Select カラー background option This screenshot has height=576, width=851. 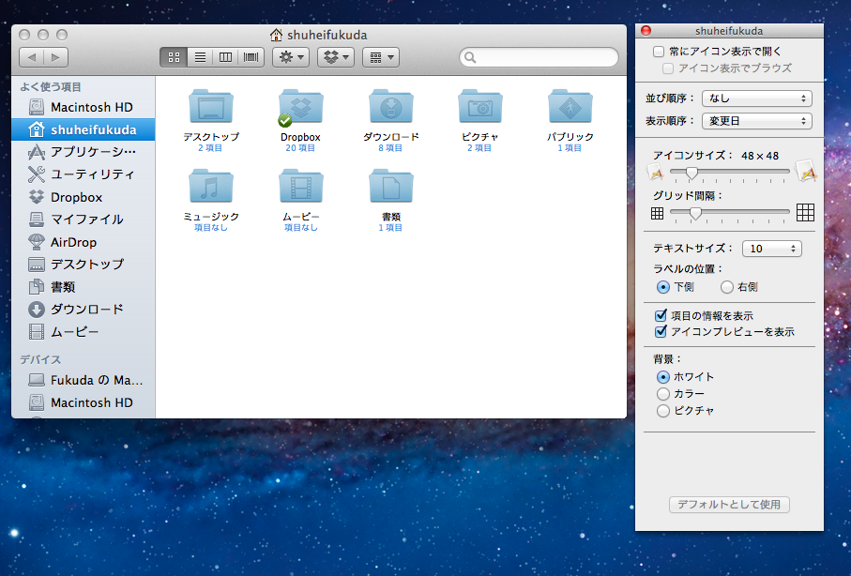coord(662,394)
